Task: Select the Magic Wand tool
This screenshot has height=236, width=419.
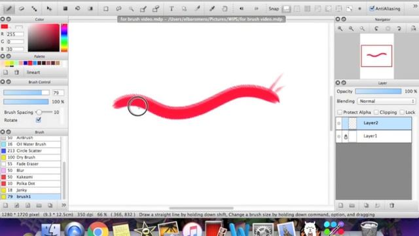Action: (x=131, y=9)
